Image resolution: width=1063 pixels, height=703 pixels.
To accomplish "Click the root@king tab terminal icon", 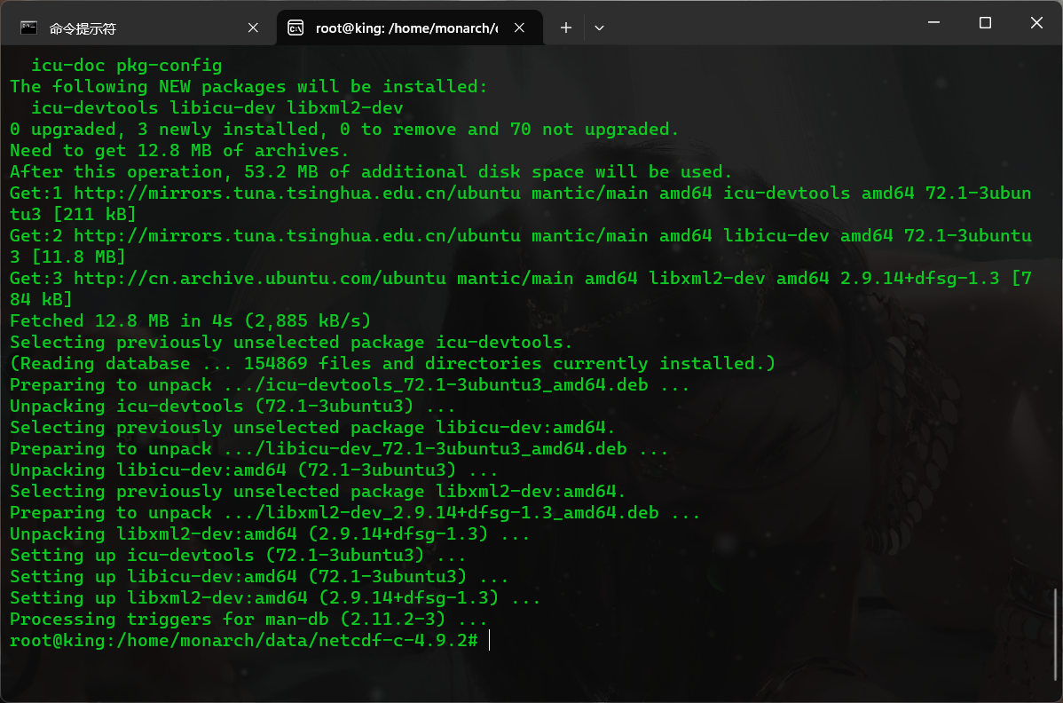I will [295, 28].
